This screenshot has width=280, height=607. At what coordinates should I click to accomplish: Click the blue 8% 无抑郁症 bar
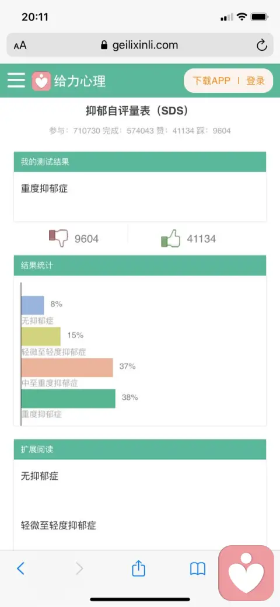pos(33,305)
